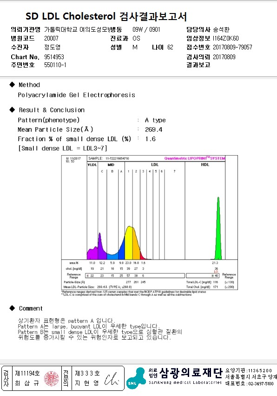Click Quantimetrix LIPOPRINT SYSTEM chart title

pos(195,158)
